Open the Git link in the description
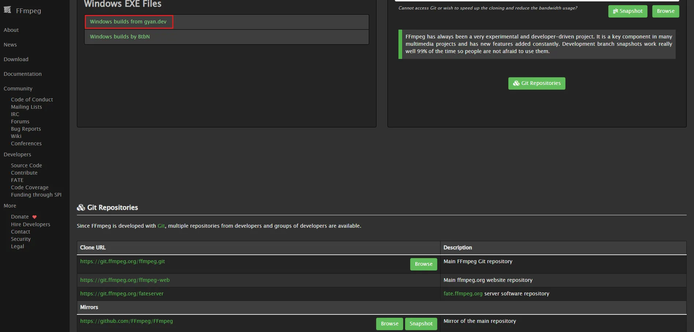The height and width of the screenshot is (332, 694). (x=161, y=226)
